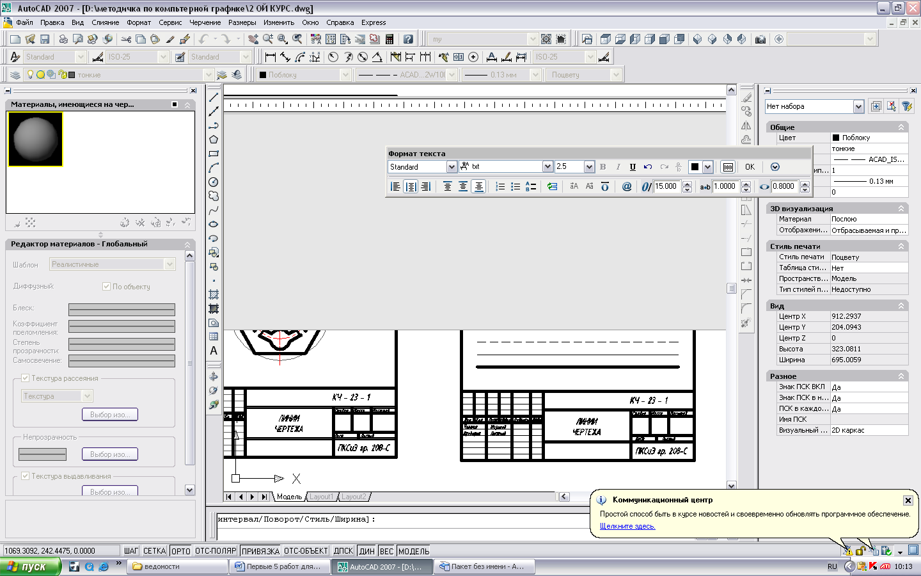
Task: Open text style Standard dropdown in Формат текста
Action: [x=452, y=167]
